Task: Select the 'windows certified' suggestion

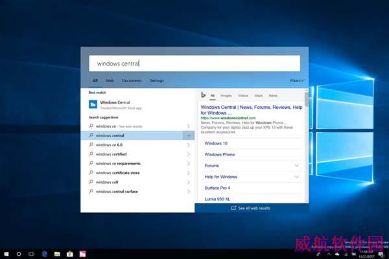Action: [x=137, y=154]
